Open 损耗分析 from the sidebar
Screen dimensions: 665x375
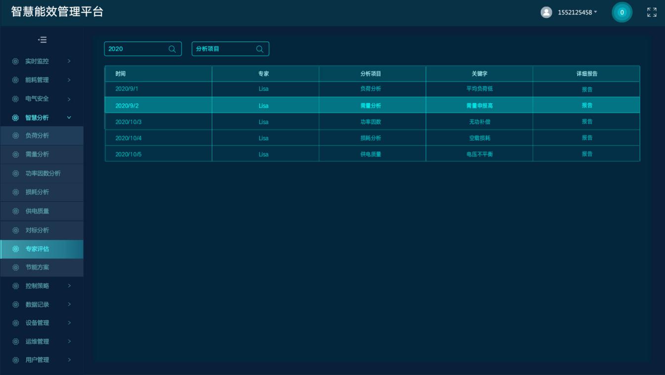coord(42,192)
